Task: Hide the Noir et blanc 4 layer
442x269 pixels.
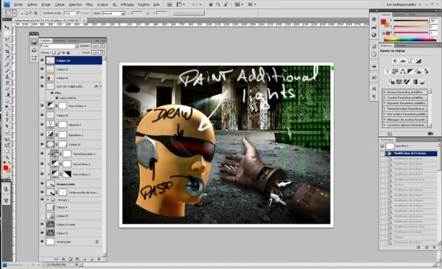Action: [42, 105]
